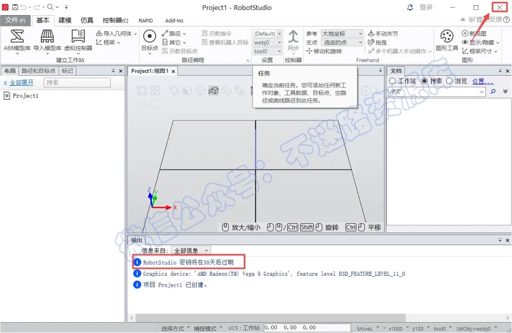Expand the 其它 other dropdown
The width and height of the screenshot is (512, 333).
[184, 43]
